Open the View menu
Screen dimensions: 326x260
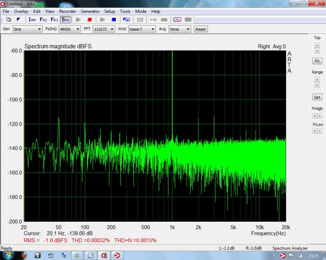[x=50, y=11]
